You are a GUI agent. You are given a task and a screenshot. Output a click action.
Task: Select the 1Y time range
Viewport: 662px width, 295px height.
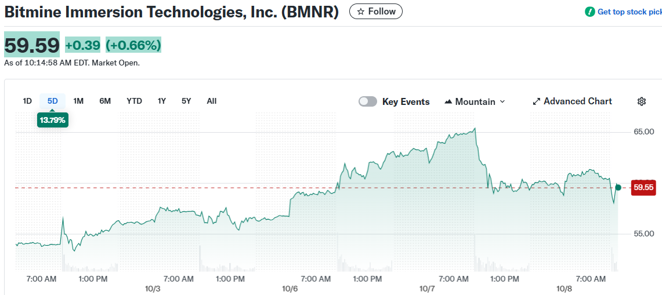[162, 101]
